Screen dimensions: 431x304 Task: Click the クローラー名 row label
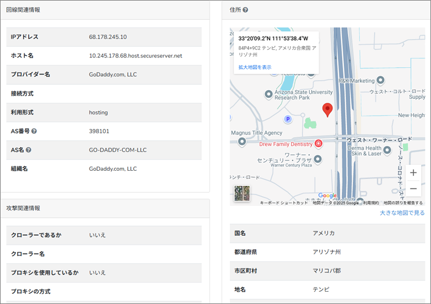28,254
